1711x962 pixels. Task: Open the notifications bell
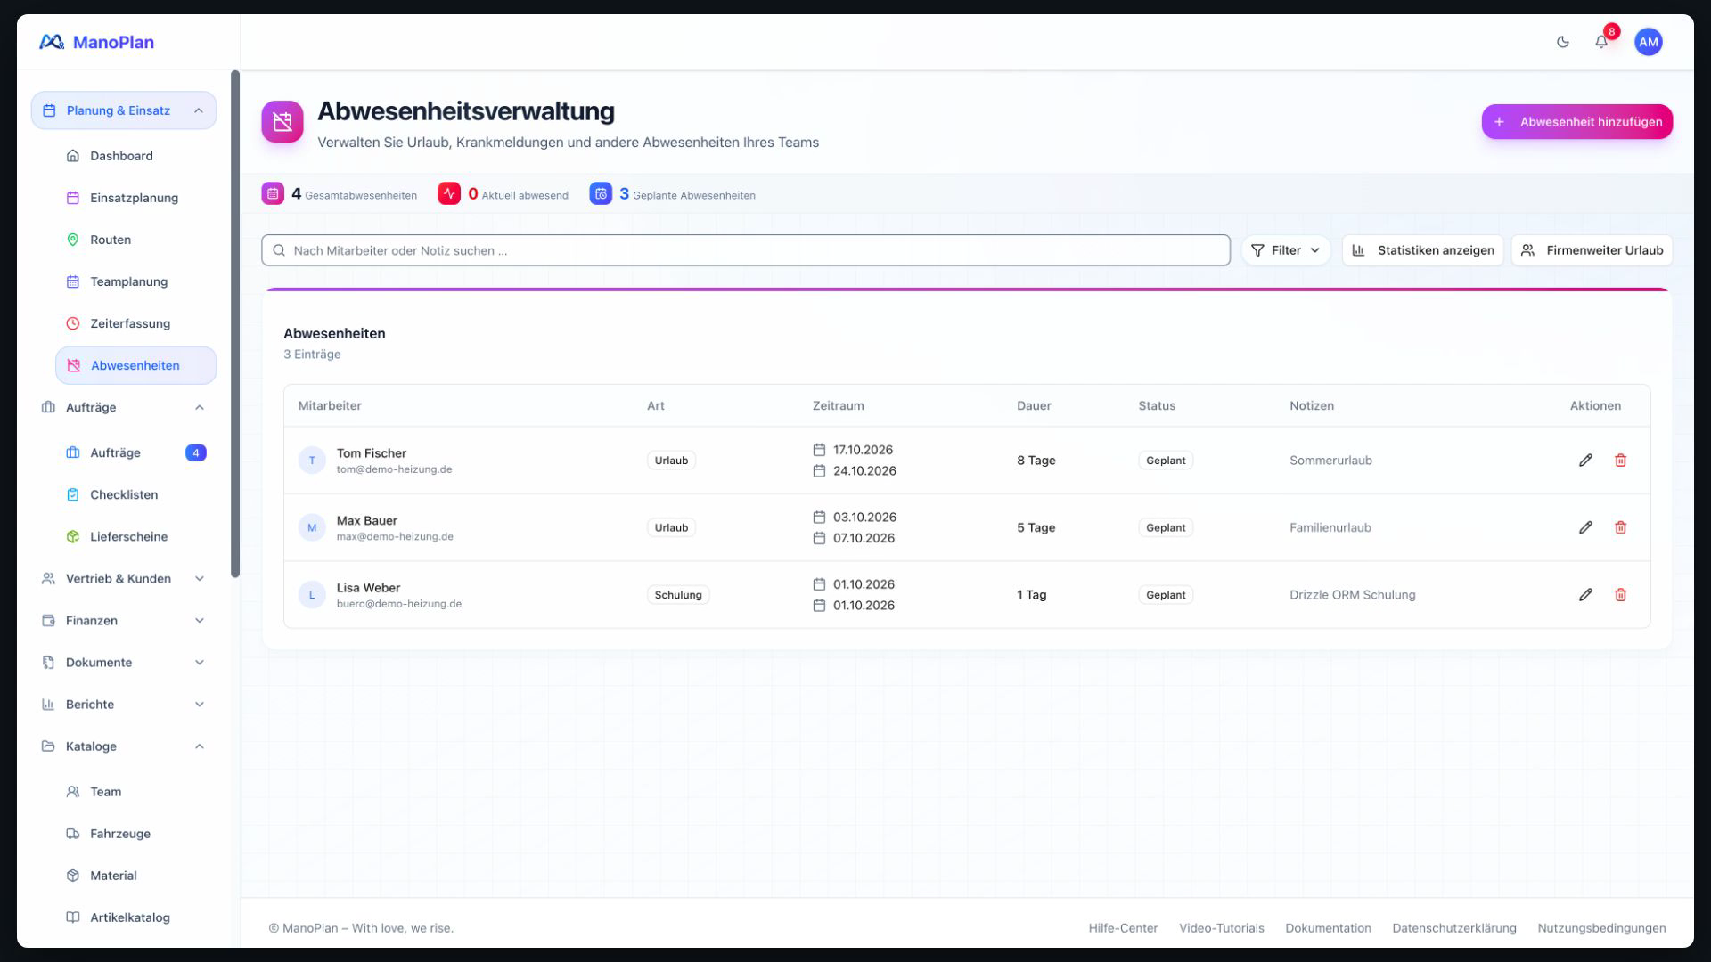click(x=1601, y=42)
